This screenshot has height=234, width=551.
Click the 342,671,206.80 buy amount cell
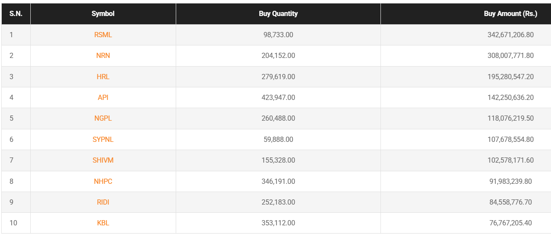tap(510, 35)
